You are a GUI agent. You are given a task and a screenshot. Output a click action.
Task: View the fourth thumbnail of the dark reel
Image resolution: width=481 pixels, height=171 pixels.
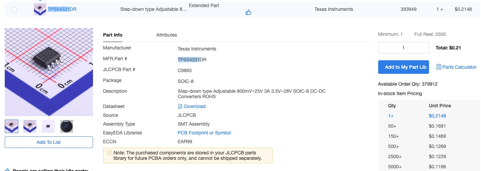67,126
